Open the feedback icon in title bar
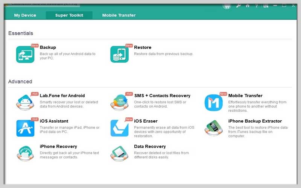Image resolution: width=301 pixels, height=188 pixels. click(x=266, y=6)
